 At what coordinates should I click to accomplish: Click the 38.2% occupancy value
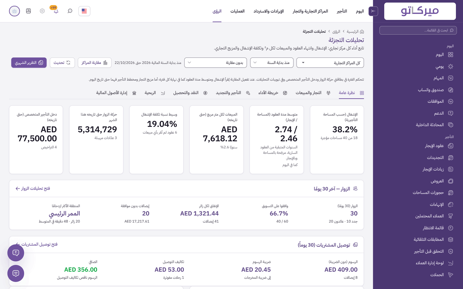[x=345, y=129]
